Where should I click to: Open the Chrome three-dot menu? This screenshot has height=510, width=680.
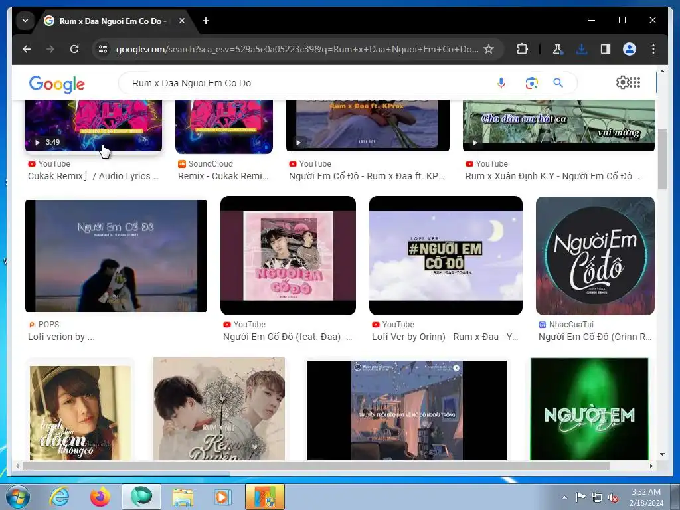653,49
